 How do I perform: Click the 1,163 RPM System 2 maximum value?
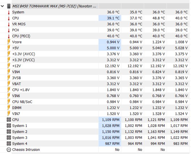tap(156, 132)
